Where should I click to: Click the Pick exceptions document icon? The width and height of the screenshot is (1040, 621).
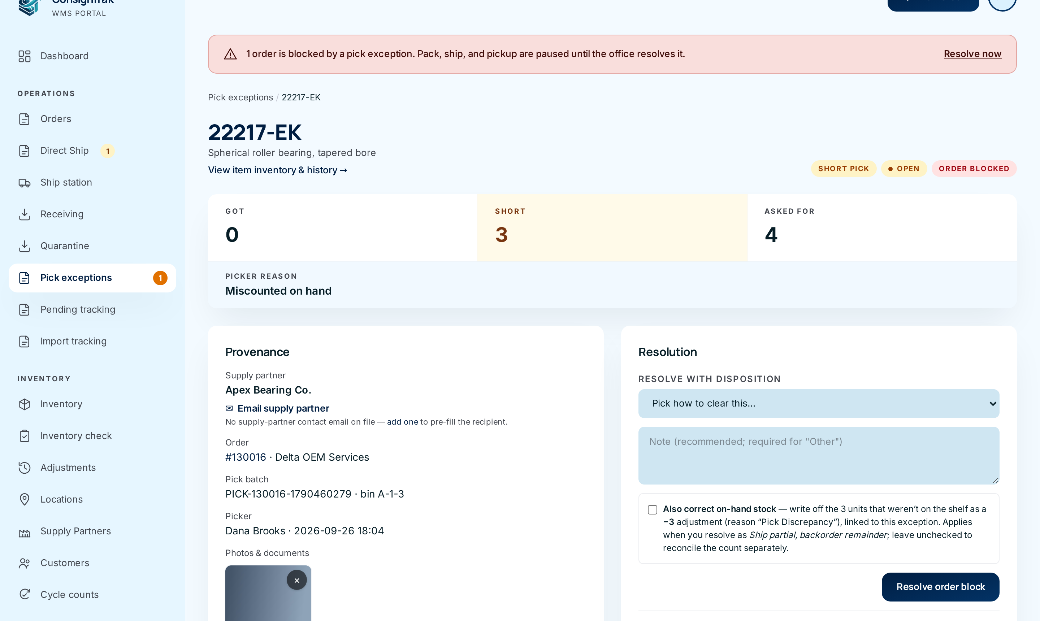(24, 278)
